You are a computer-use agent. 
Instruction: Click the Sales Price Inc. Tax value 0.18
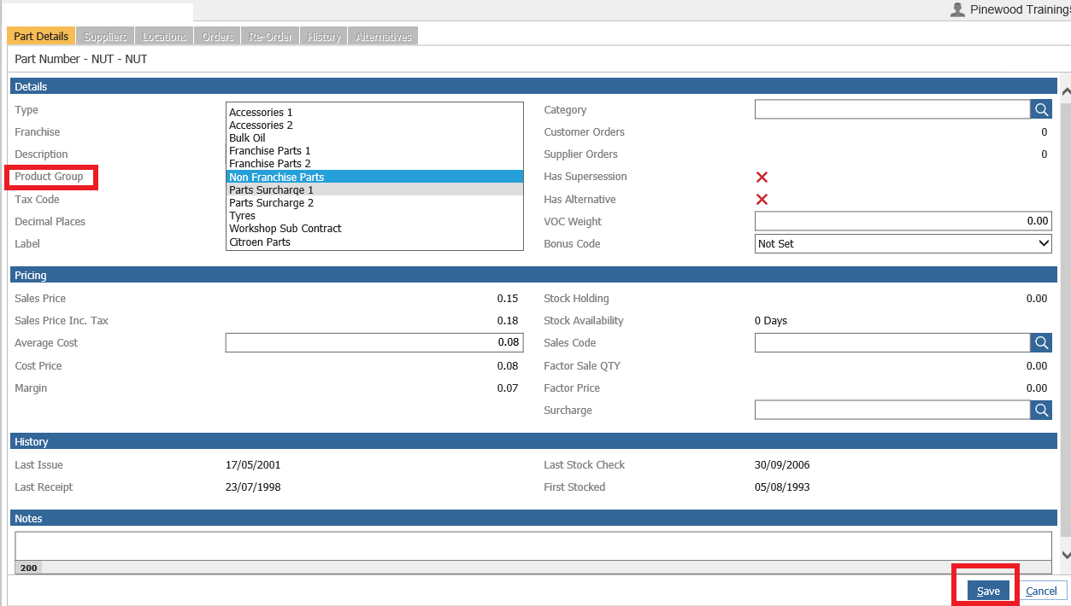point(508,321)
